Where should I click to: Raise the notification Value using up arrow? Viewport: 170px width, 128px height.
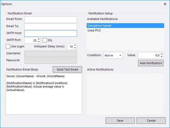pyautogui.click(x=161, y=54)
